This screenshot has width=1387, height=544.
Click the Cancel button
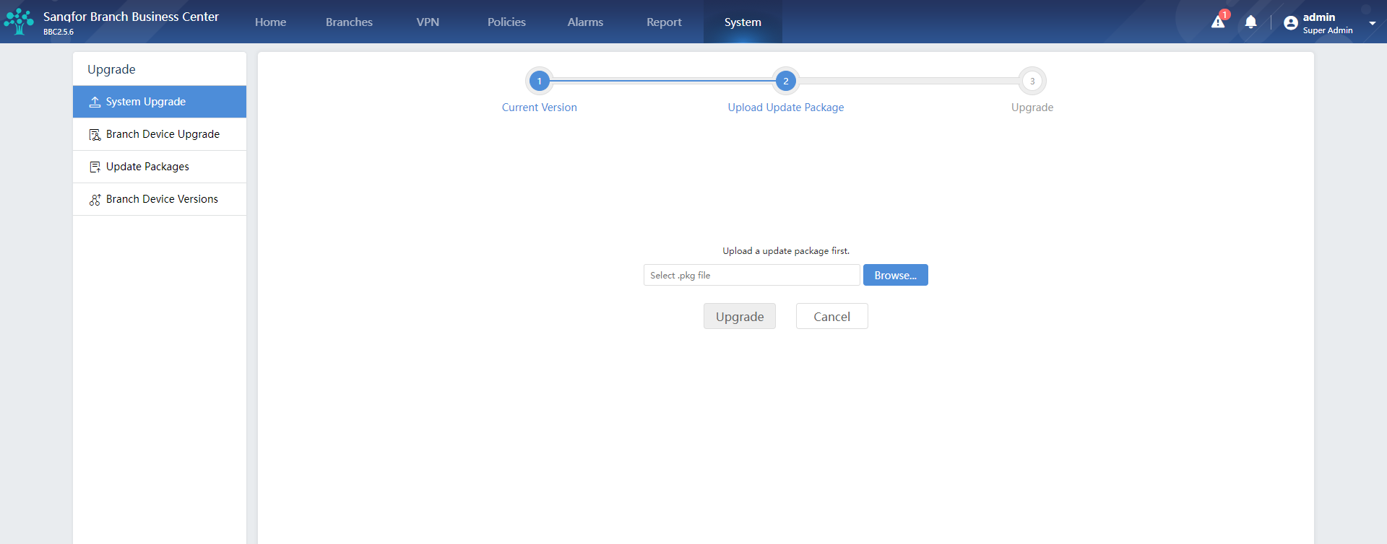(x=832, y=316)
